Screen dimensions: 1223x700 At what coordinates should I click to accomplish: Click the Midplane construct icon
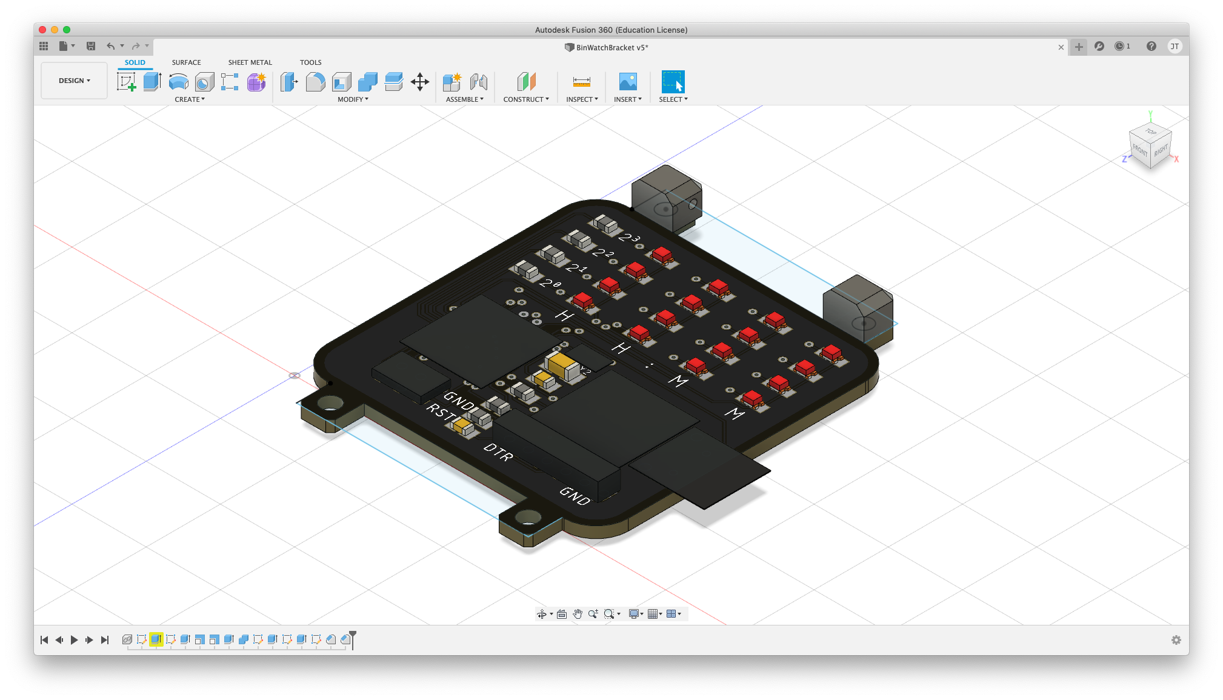pos(526,82)
